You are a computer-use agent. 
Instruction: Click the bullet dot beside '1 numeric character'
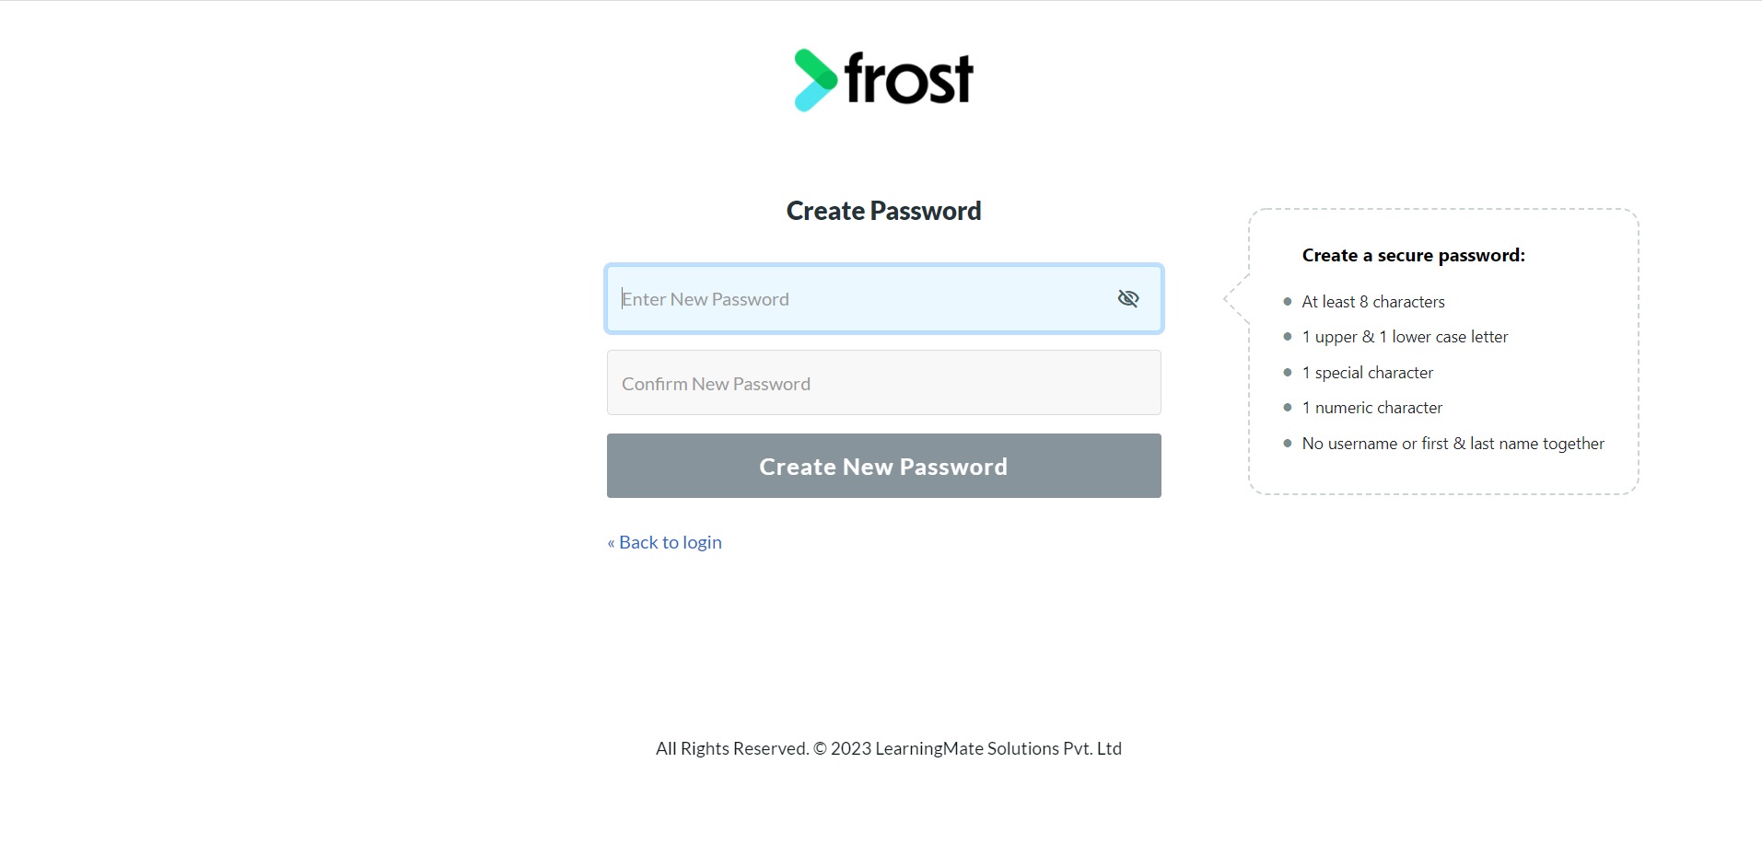tap(1288, 407)
